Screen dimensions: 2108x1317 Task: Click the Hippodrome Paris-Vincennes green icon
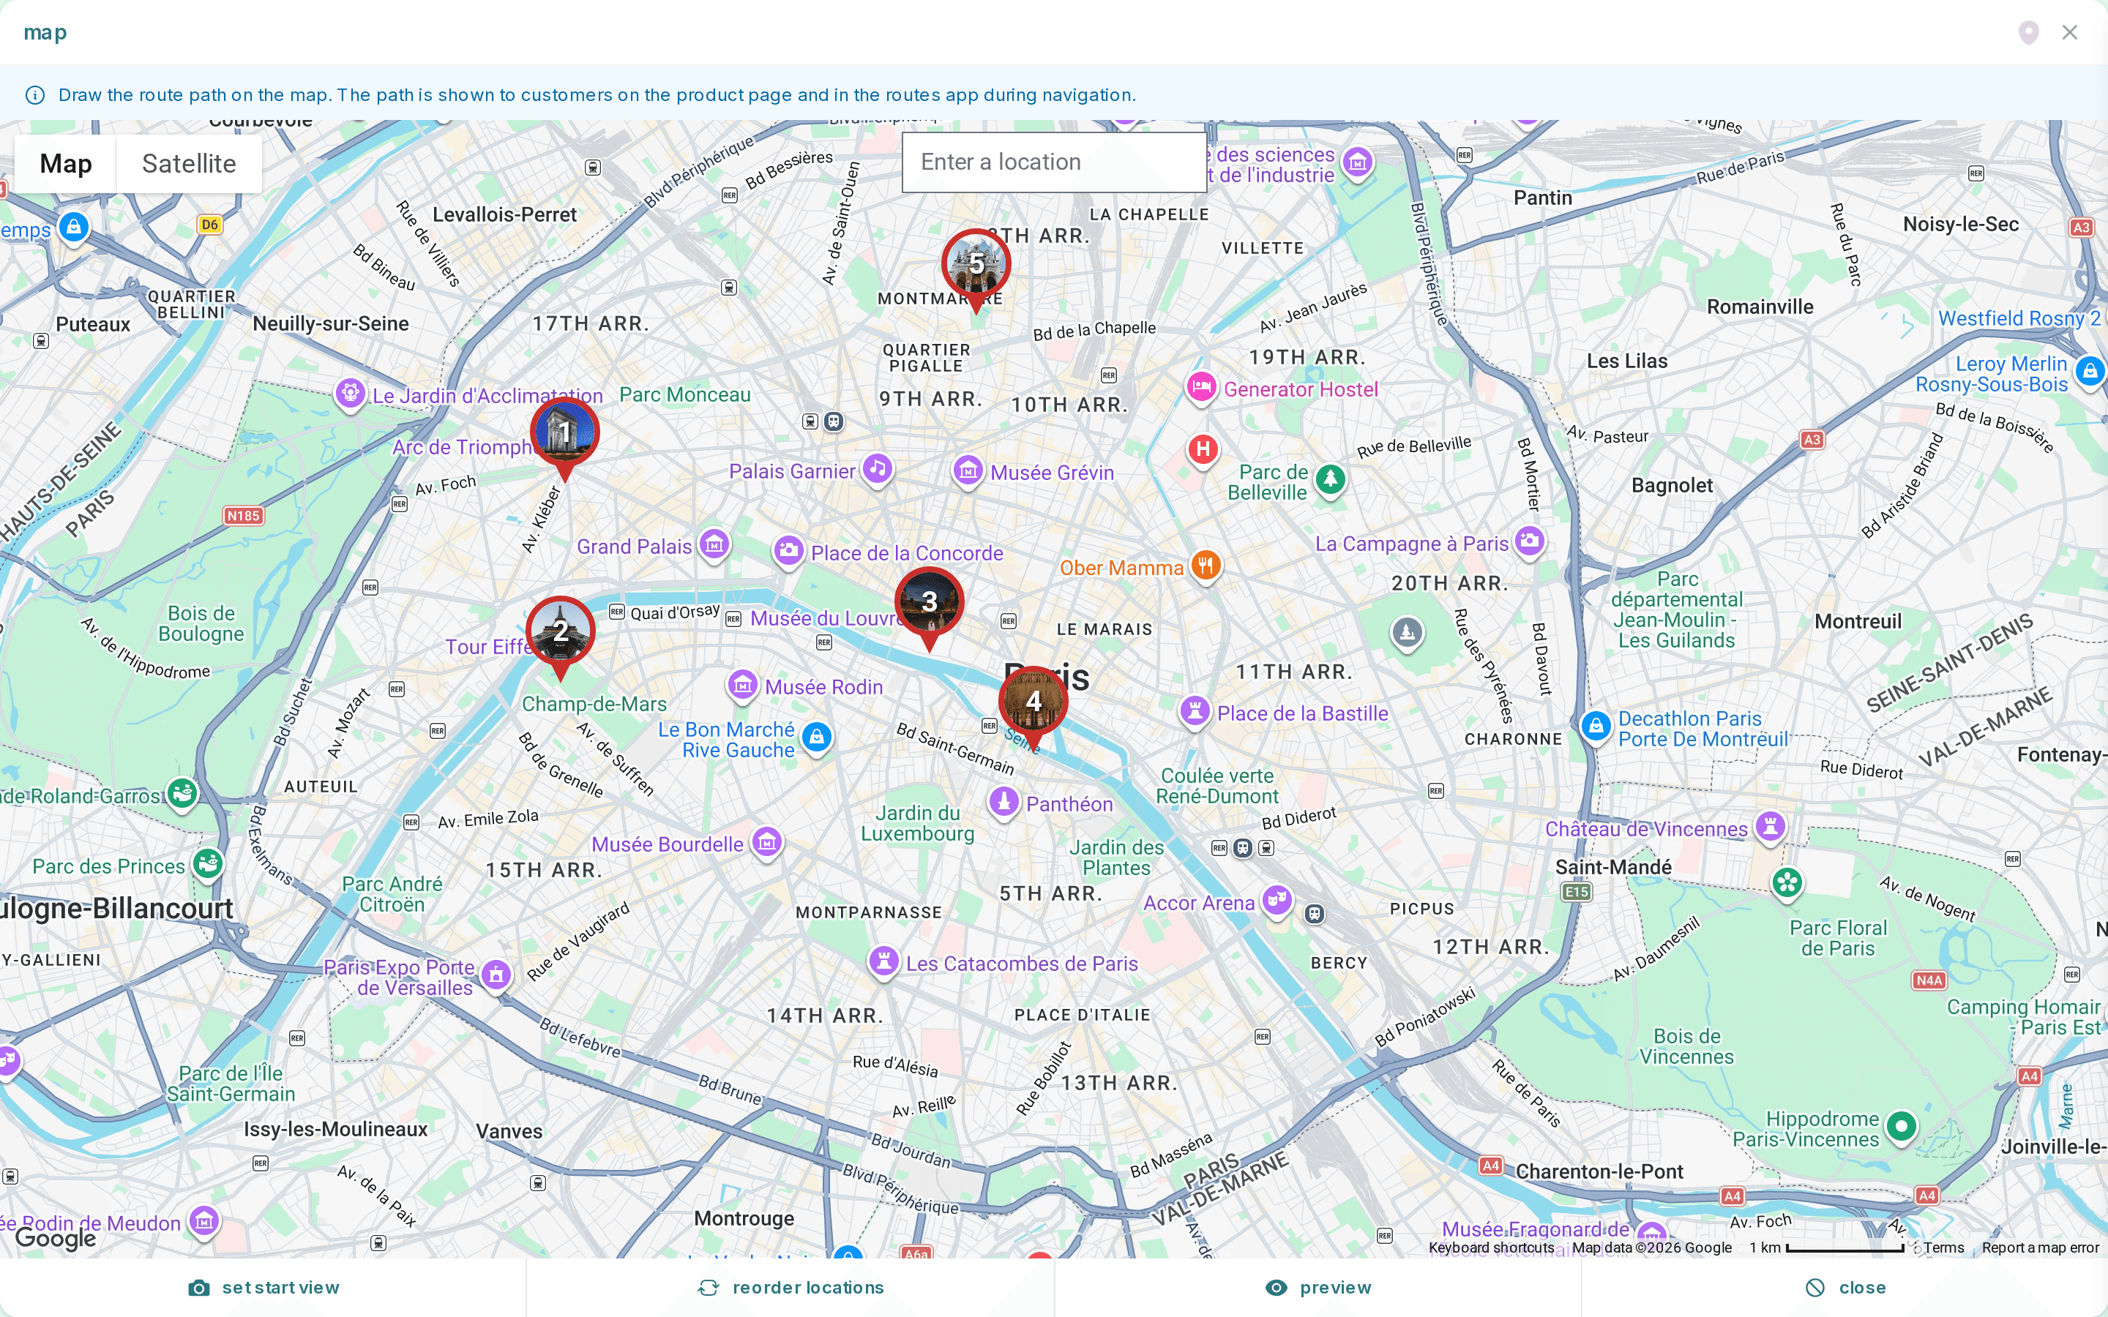point(1902,1128)
